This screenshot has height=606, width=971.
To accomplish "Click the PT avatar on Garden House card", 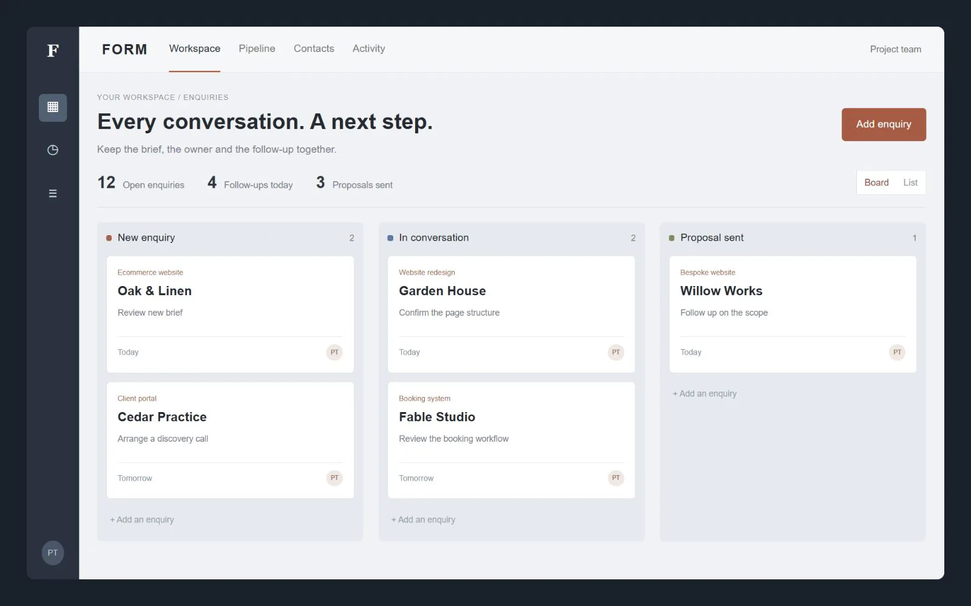I will pos(616,352).
